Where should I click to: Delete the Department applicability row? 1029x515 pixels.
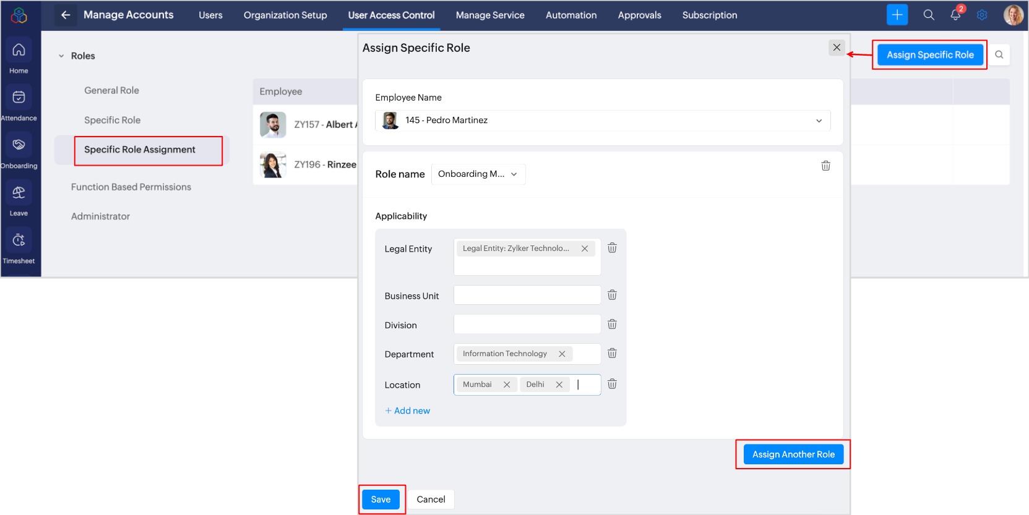point(612,353)
